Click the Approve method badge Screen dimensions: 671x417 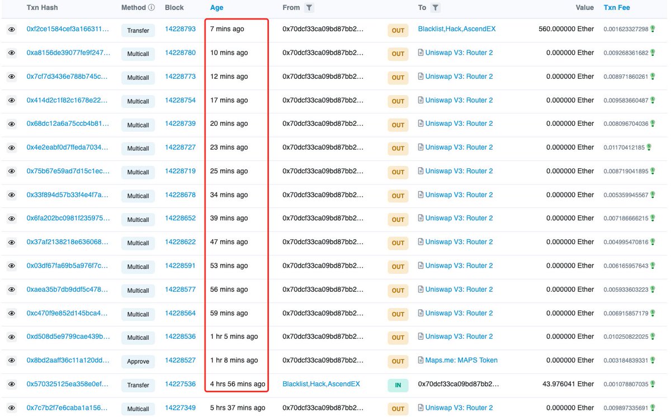[138, 362]
